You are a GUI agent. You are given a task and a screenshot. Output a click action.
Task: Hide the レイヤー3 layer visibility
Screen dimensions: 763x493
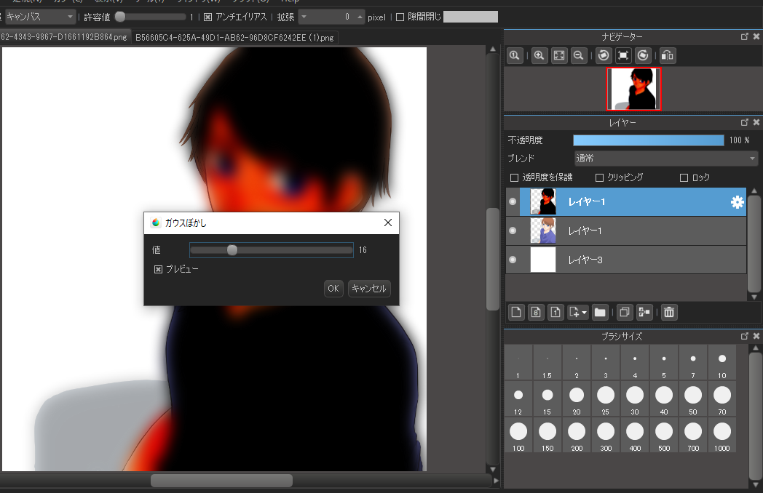[513, 260]
